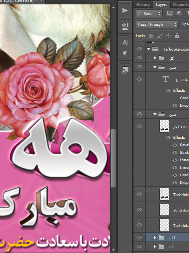
Task: Click the bottom Tarhdokan layer thumbnail
Action: (164, 225)
